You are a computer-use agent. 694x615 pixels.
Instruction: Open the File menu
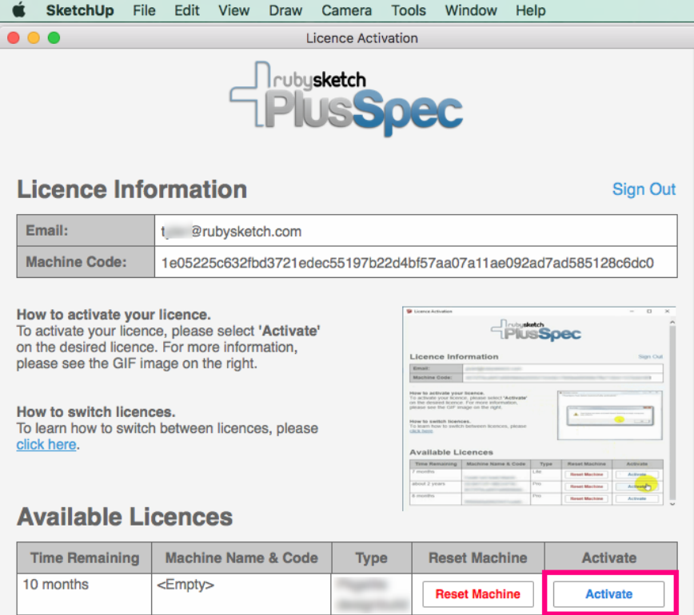(144, 10)
